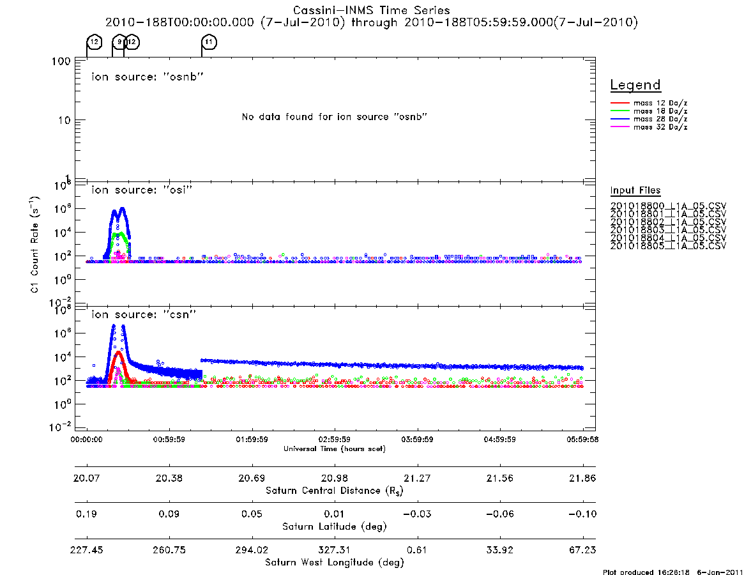The image size is (744, 575).
Task: Click the Saturn Central Distance axis label
Action: tap(335, 491)
